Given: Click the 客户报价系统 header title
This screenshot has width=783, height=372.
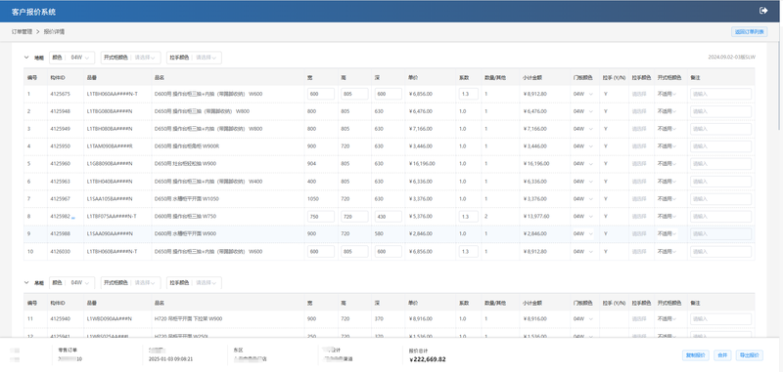Looking at the screenshot, I should pyautogui.click(x=34, y=12).
